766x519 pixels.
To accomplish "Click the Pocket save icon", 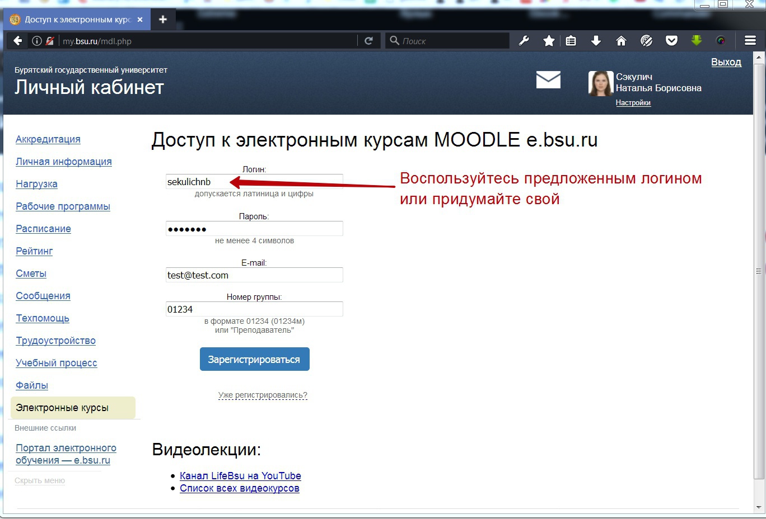I will [x=671, y=40].
